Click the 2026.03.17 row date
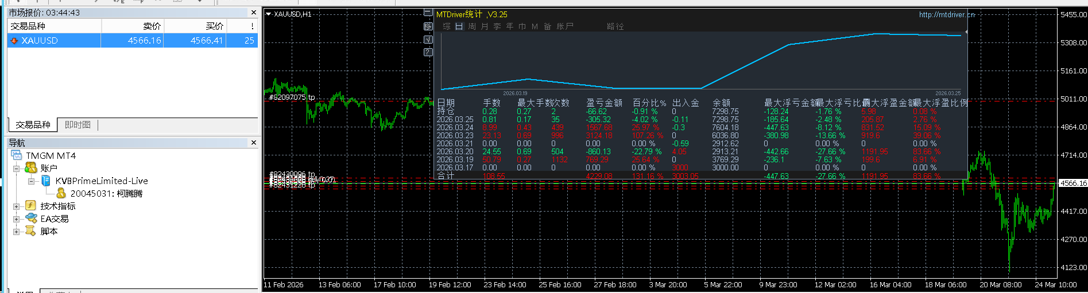This screenshot has width=1088, height=293. 455,167
